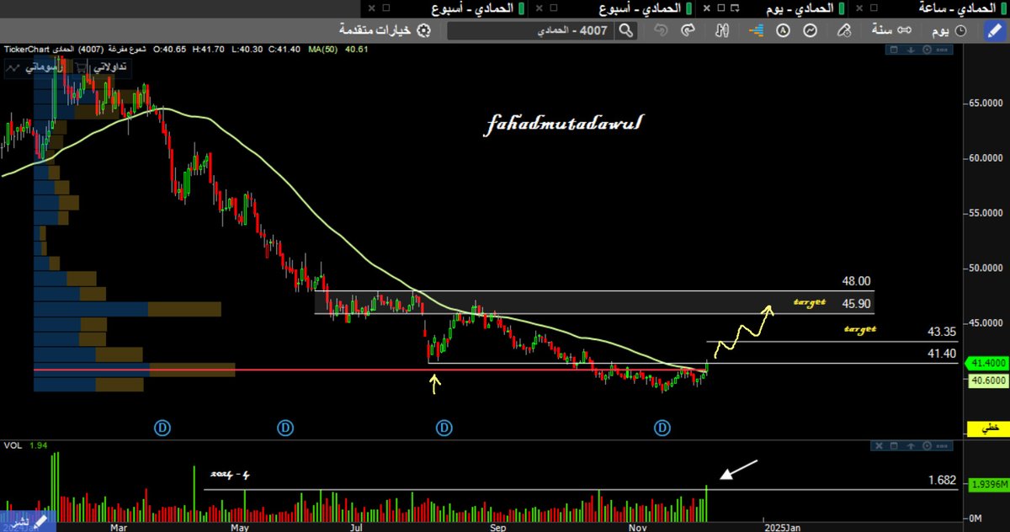Open the سنة period range dropdown

(893, 30)
